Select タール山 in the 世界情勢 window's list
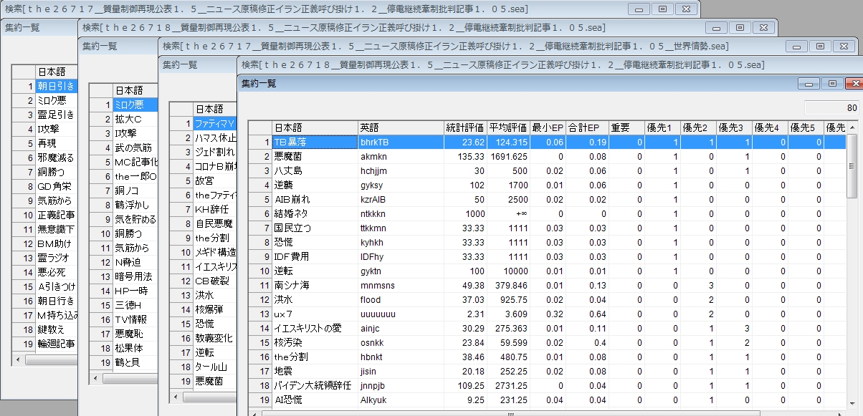 [x=214, y=367]
